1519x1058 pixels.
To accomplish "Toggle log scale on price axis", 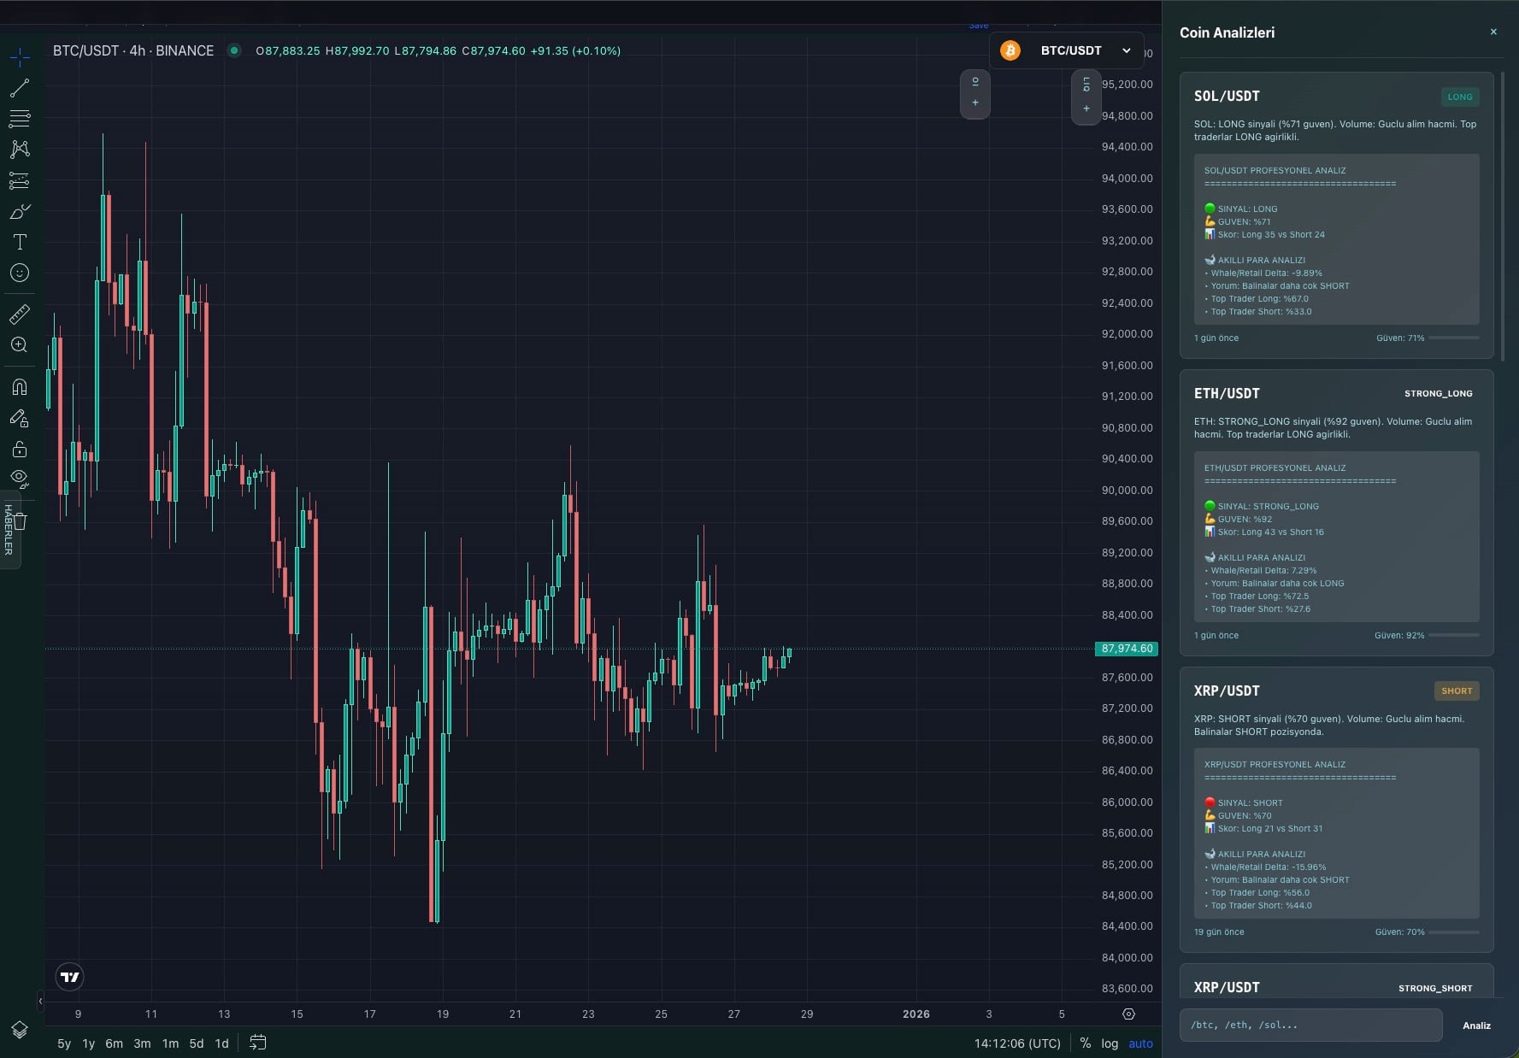I will pos(1110,1043).
